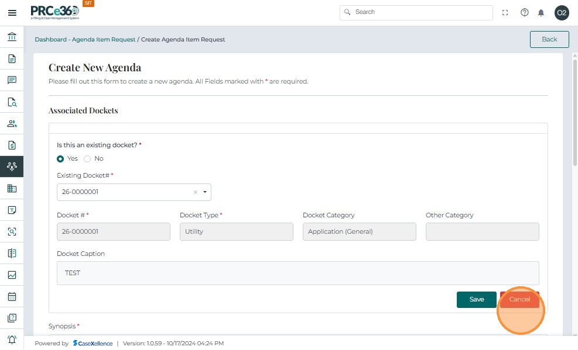Clear the selected docket 26-0000001
The image size is (578, 350).
(196, 192)
